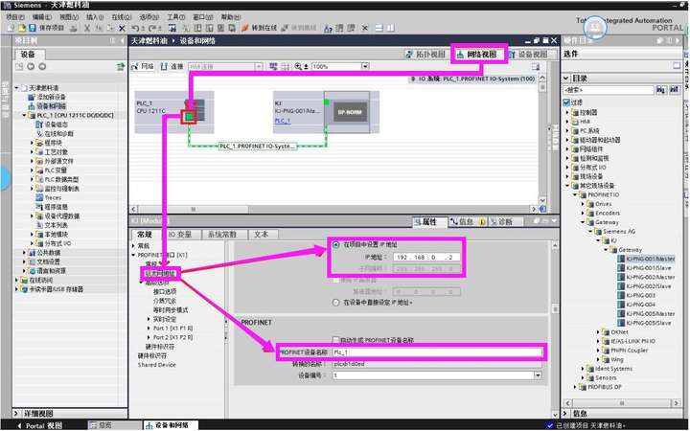
Task: Click the connections (连接) icon button
Action: click(172, 66)
